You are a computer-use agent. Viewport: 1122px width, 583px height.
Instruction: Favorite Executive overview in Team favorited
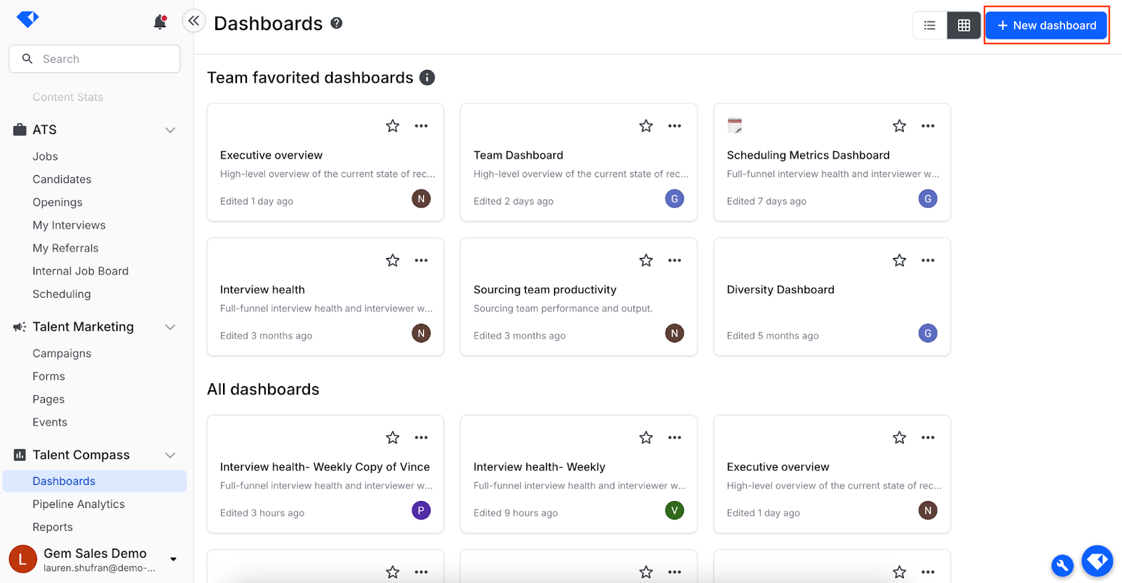coord(393,126)
